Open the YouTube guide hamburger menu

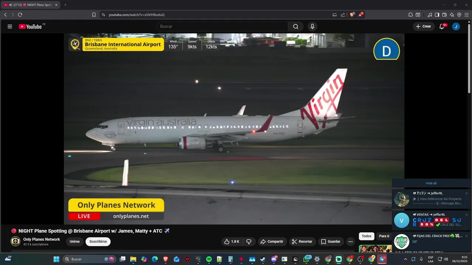point(10,26)
